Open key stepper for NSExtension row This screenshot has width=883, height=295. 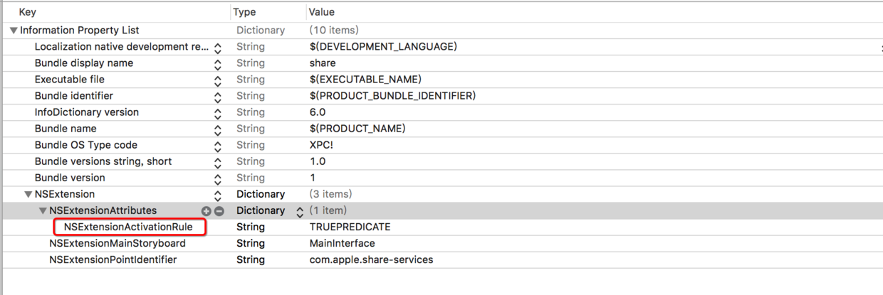pos(218,195)
